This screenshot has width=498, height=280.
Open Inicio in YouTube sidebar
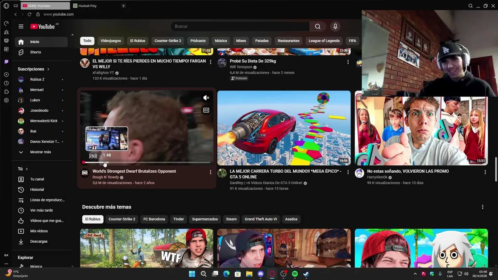tap(41, 42)
